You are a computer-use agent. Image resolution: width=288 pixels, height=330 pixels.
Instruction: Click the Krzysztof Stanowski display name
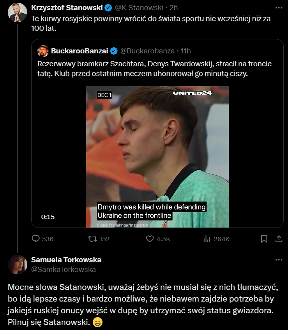(x=67, y=8)
